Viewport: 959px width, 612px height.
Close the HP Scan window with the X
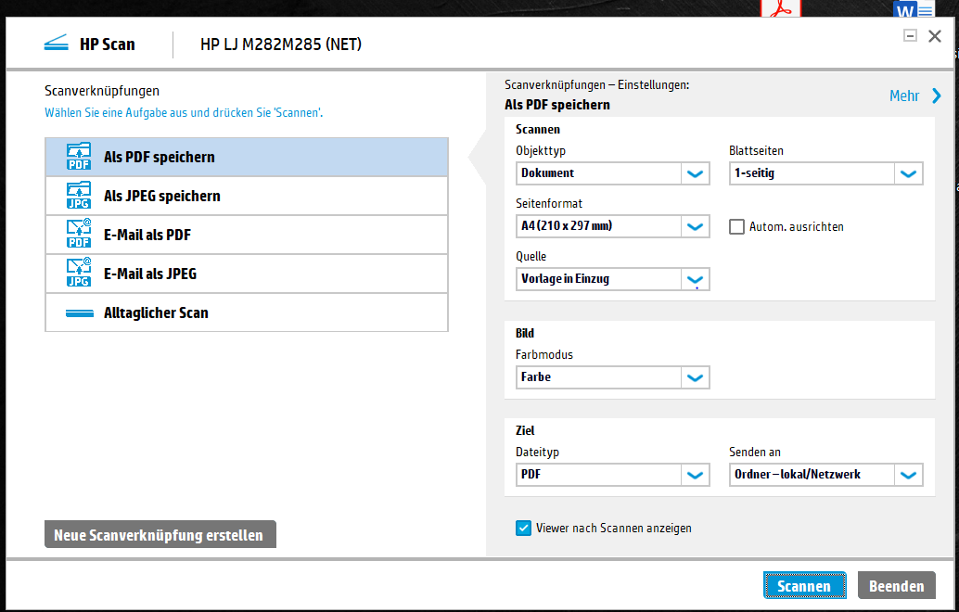click(x=935, y=36)
